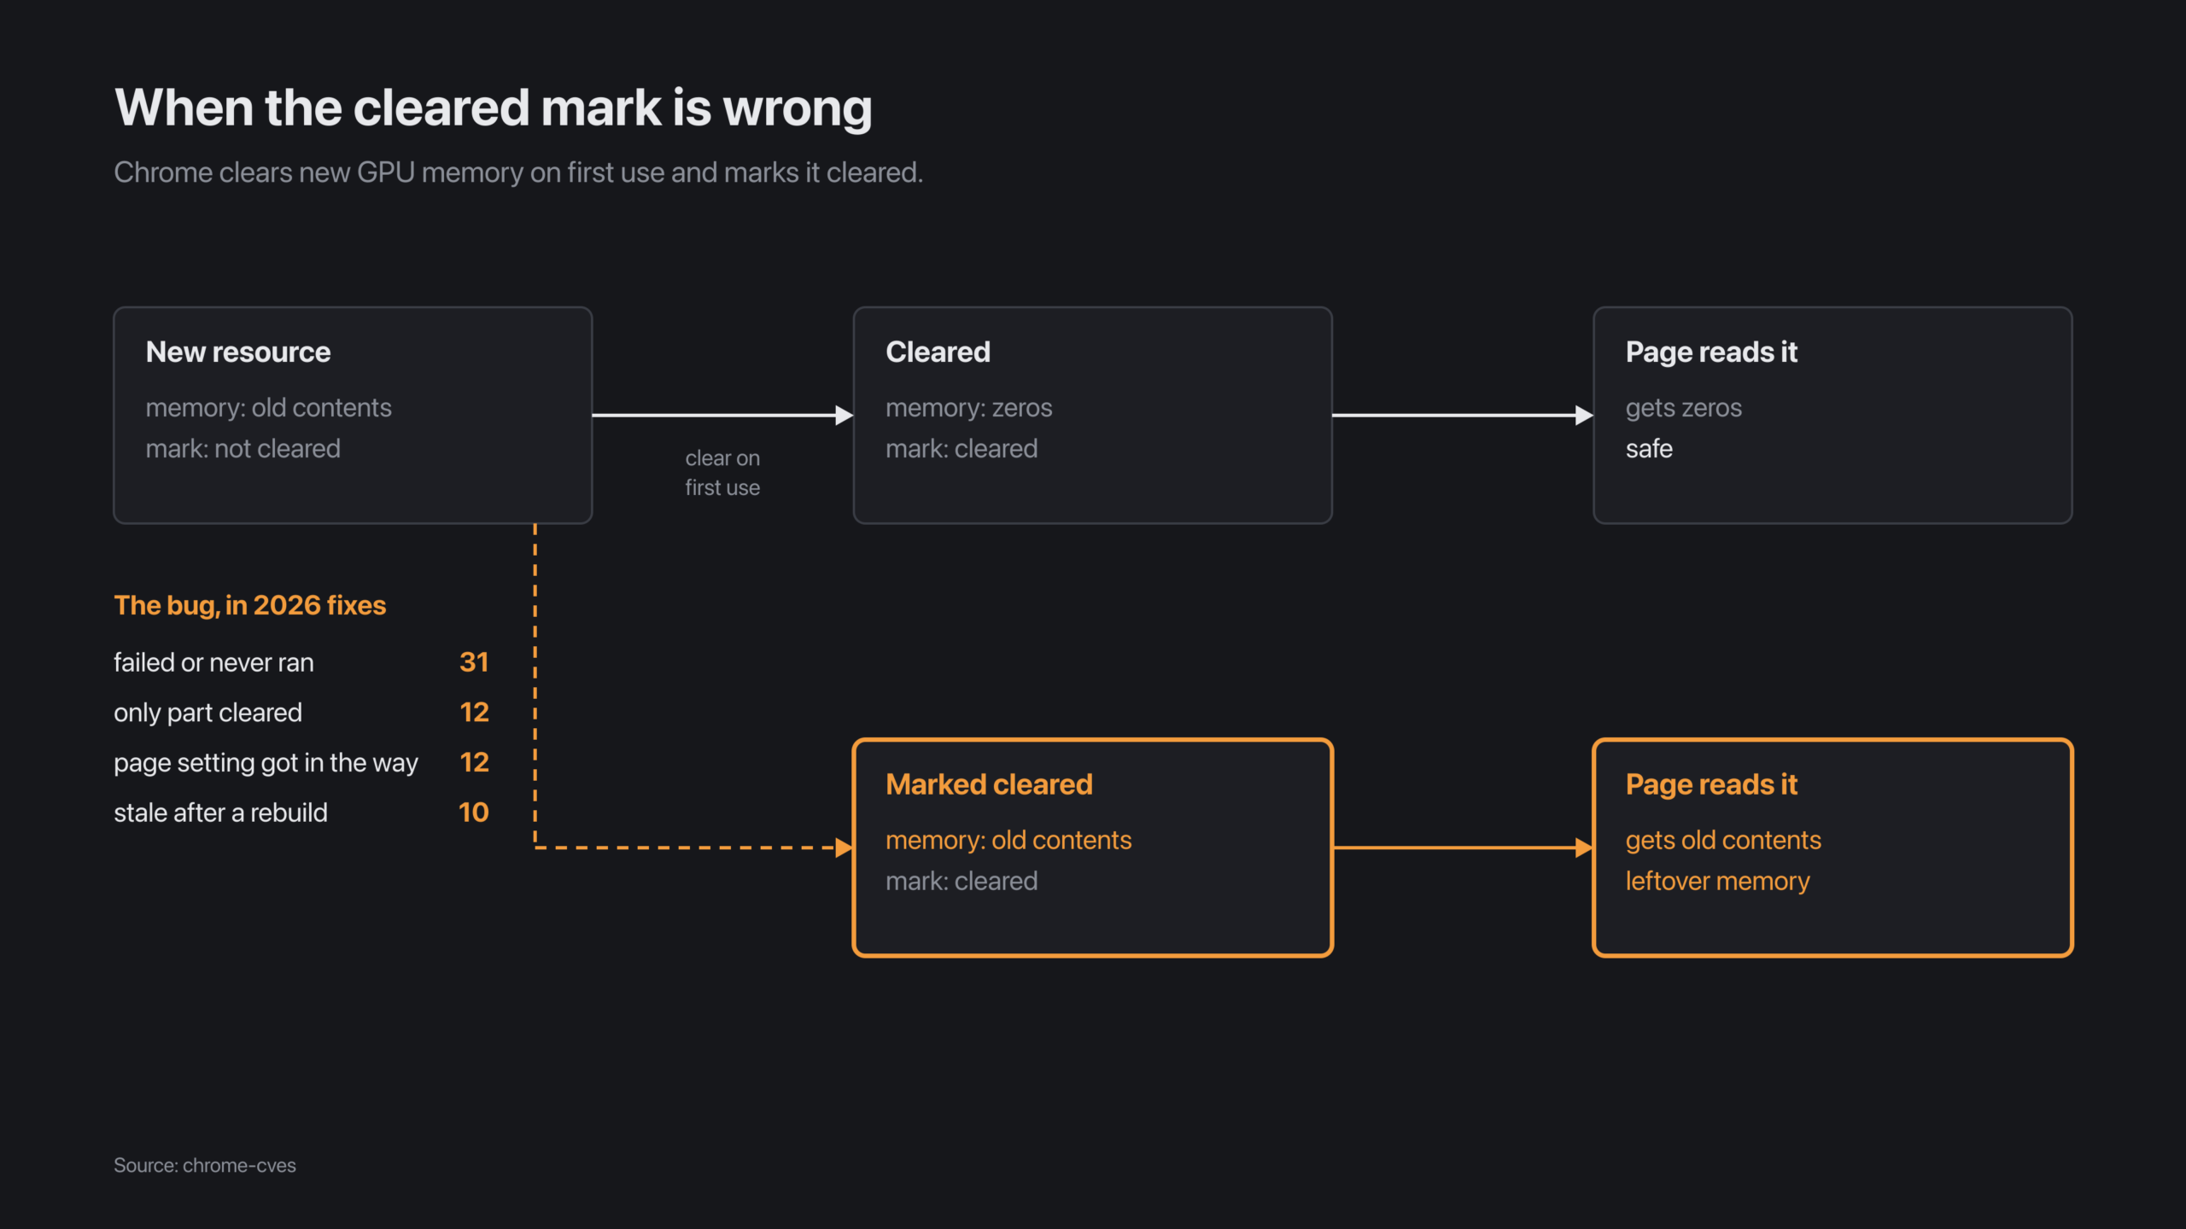Click 'Source: chrome-cves' footer text
Viewport: 2186px width, 1229px height.
click(205, 1165)
